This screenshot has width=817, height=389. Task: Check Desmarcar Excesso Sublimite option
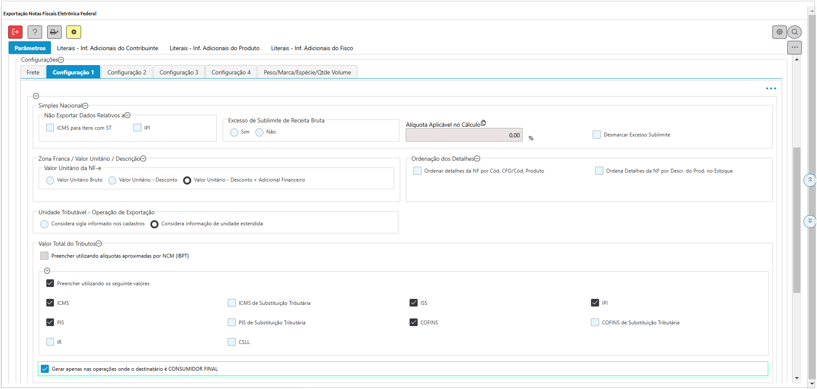tap(596, 135)
